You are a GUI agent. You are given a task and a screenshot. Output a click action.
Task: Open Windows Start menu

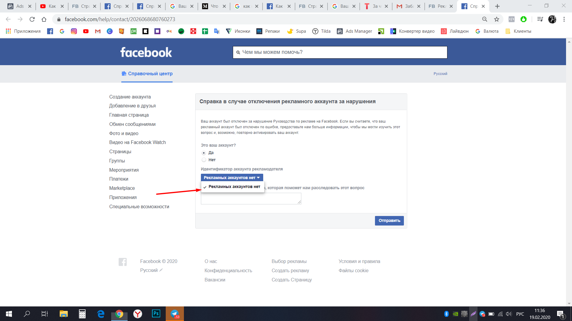tap(9, 314)
